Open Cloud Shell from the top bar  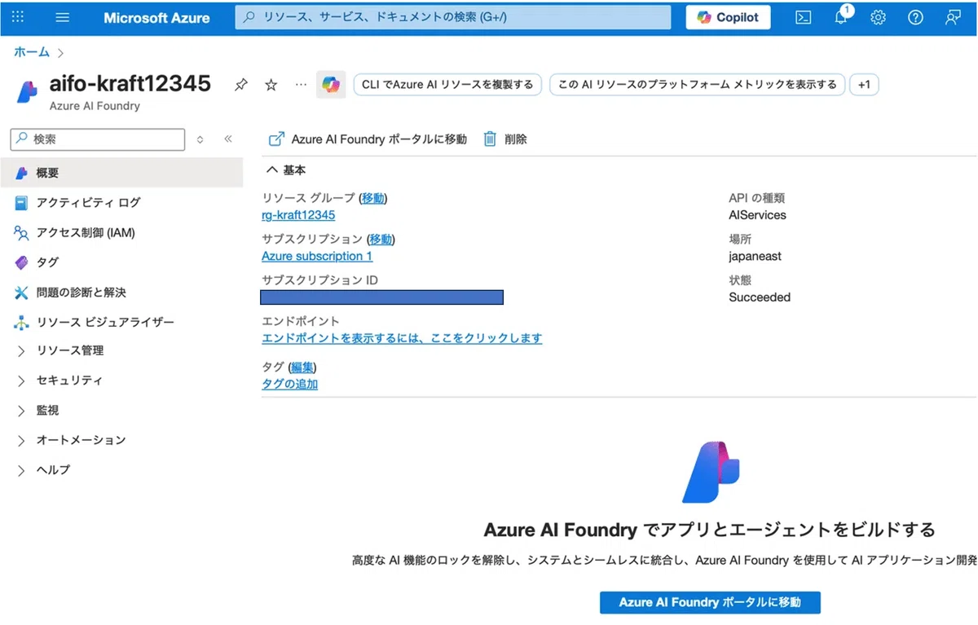coord(803,17)
